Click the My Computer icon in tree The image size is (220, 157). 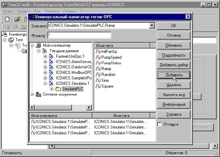pyautogui.click(x=38, y=45)
